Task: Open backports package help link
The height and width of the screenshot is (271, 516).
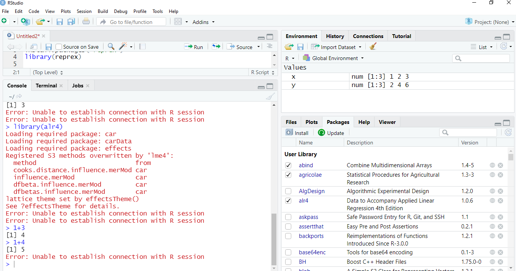Action: pos(311,236)
